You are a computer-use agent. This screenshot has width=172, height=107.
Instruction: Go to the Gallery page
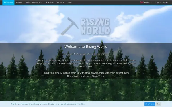(19, 2)
